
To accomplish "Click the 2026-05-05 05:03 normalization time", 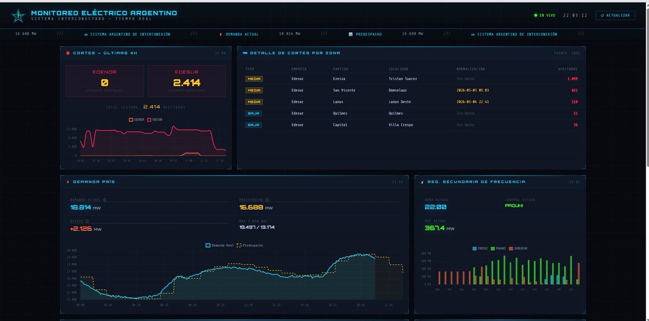I will [x=473, y=90].
